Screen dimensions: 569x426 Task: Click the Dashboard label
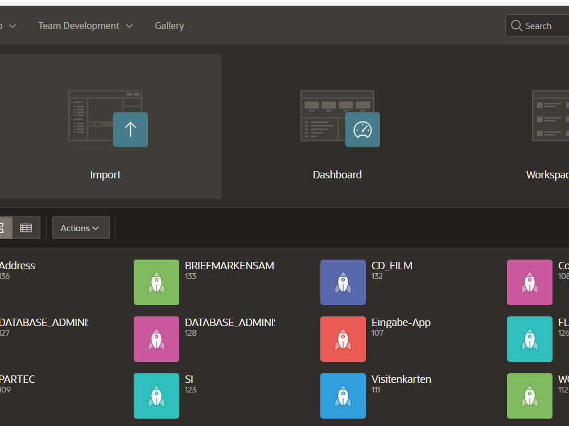coord(337,174)
